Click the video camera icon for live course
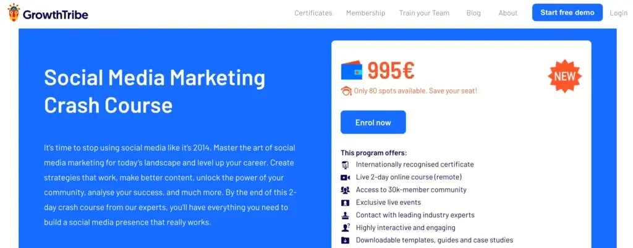633x248 pixels. click(345, 177)
